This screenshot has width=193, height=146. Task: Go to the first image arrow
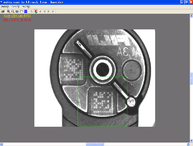pos(40,11)
